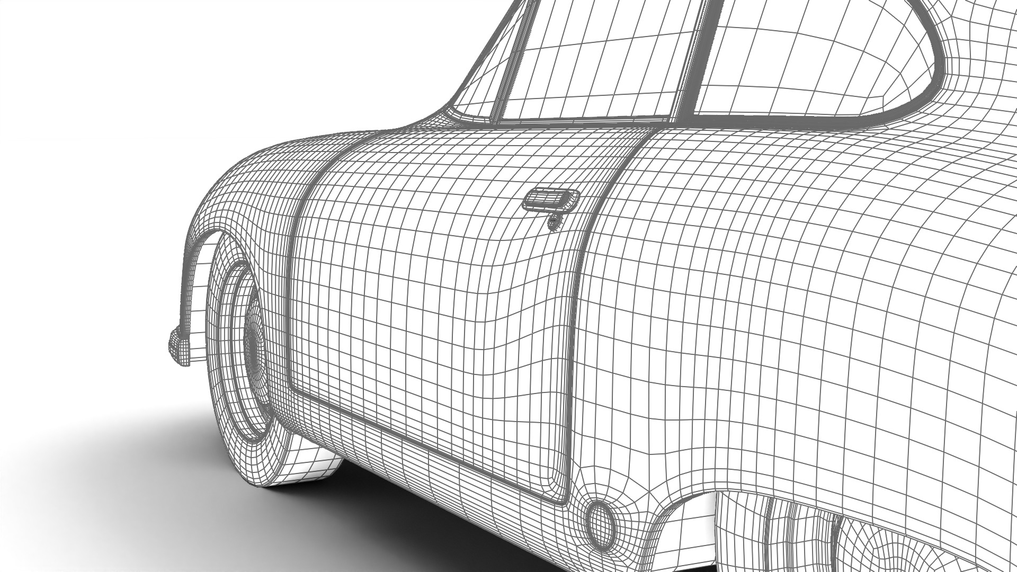
Task: Click the car door handle mesh
Action: pyautogui.click(x=551, y=200)
